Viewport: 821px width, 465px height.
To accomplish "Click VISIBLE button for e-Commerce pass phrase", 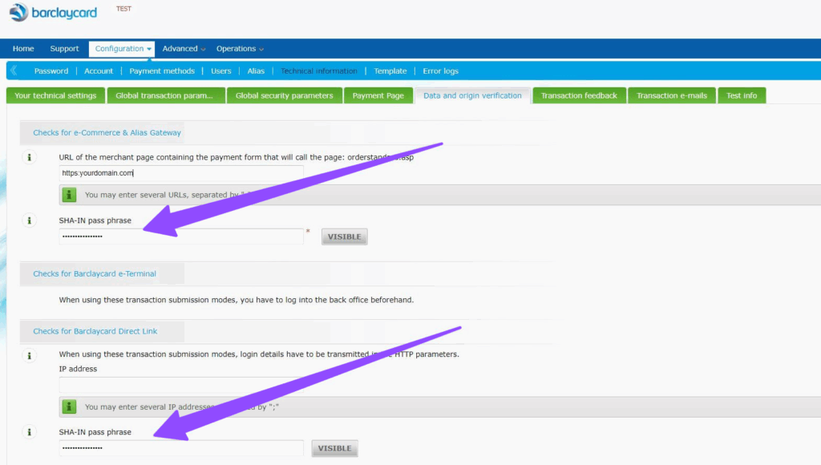I will click(x=345, y=237).
